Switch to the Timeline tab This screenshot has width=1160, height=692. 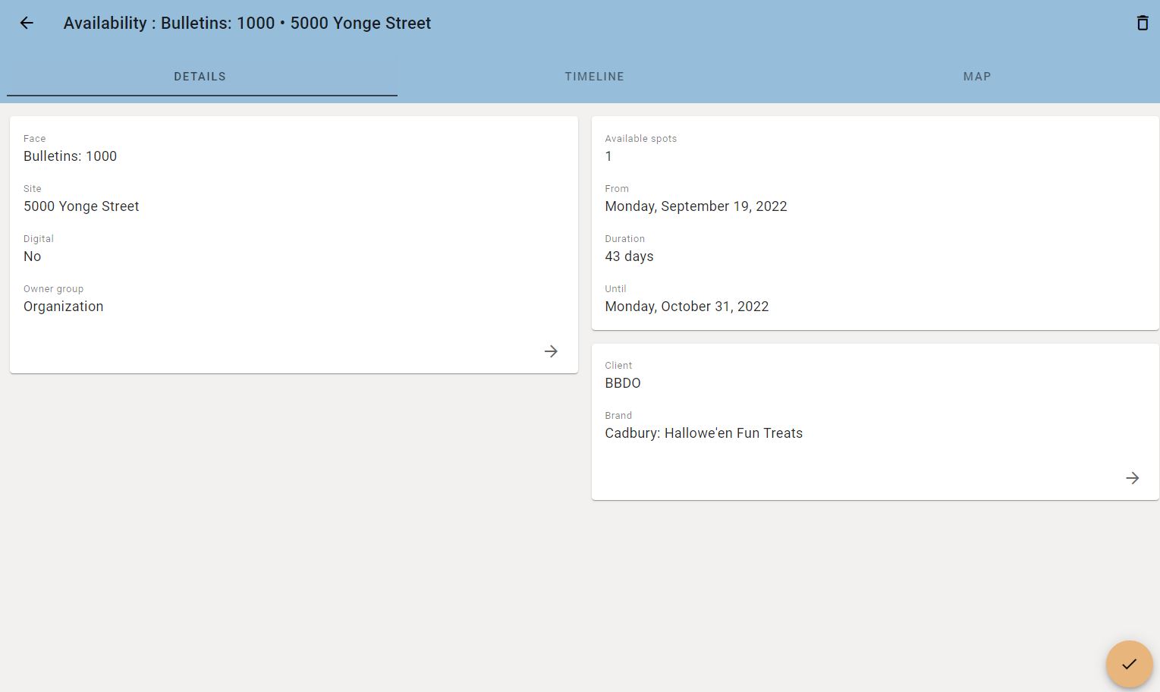point(595,77)
